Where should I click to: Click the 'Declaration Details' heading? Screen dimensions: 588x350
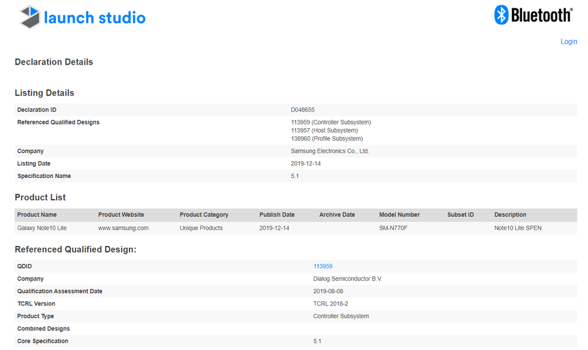[x=54, y=62]
